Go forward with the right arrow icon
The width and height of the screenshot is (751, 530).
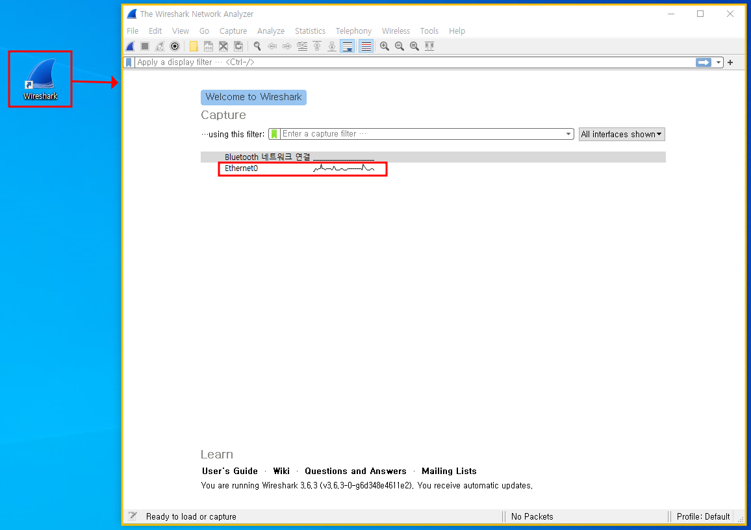tap(287, 47)
